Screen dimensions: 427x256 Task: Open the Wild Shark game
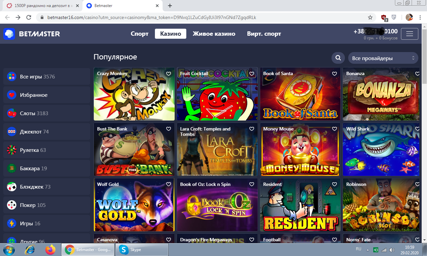pyautogui.click(x=381, y=150)
